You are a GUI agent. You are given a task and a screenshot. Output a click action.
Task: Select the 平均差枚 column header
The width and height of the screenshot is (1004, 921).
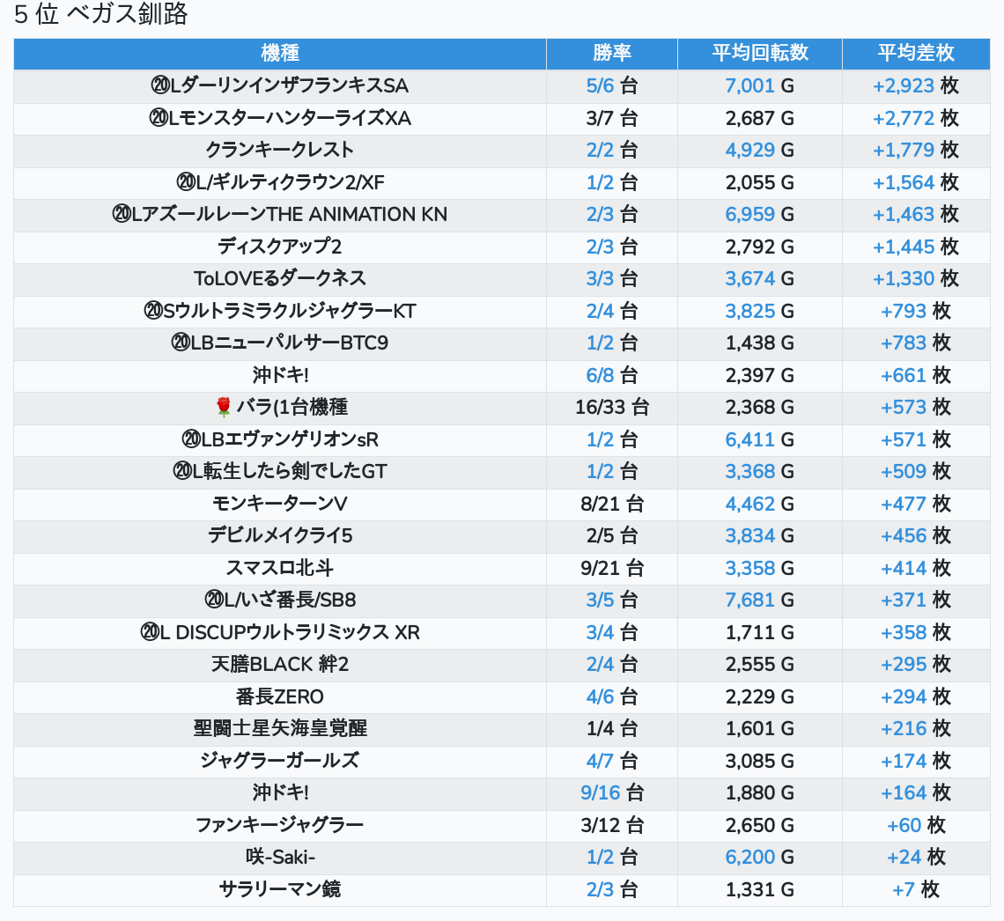tap(916, 53)
